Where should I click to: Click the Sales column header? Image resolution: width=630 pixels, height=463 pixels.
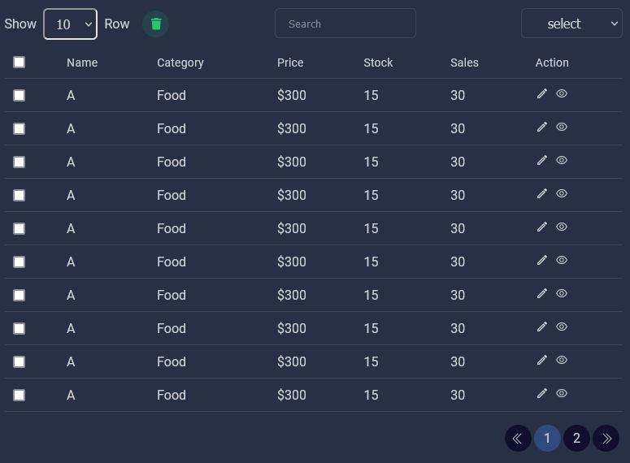coord(464,63)
